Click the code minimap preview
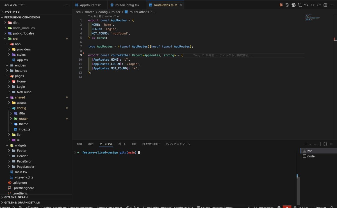 click(x=313, y=17)
